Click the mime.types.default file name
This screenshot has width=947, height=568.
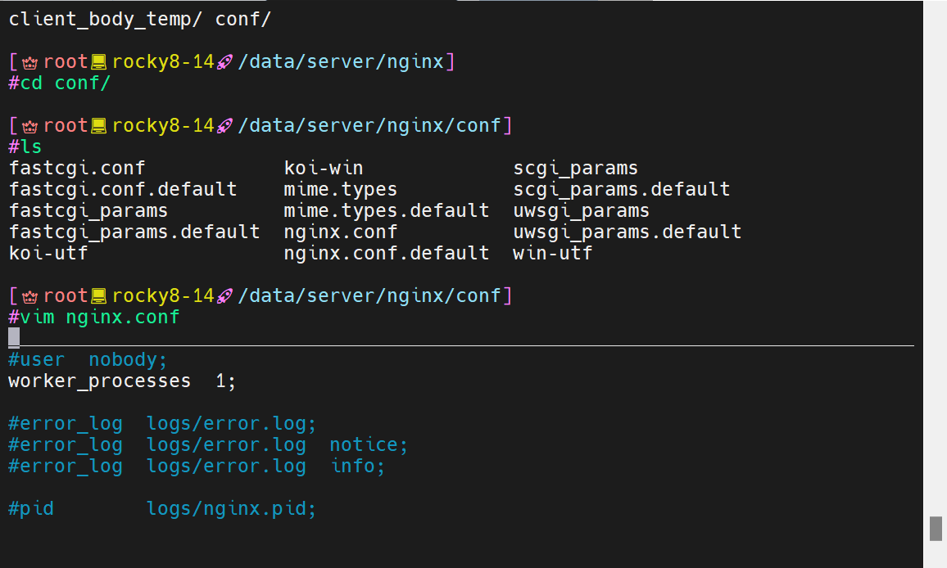point(387,210)
